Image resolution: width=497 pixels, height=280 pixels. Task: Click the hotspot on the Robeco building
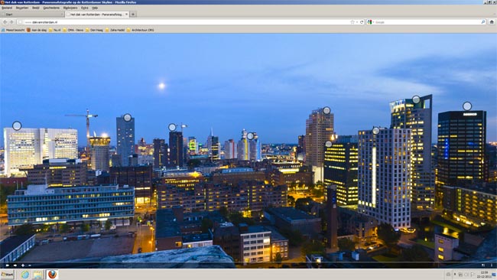pyautogui.click(x=467, y=106)
